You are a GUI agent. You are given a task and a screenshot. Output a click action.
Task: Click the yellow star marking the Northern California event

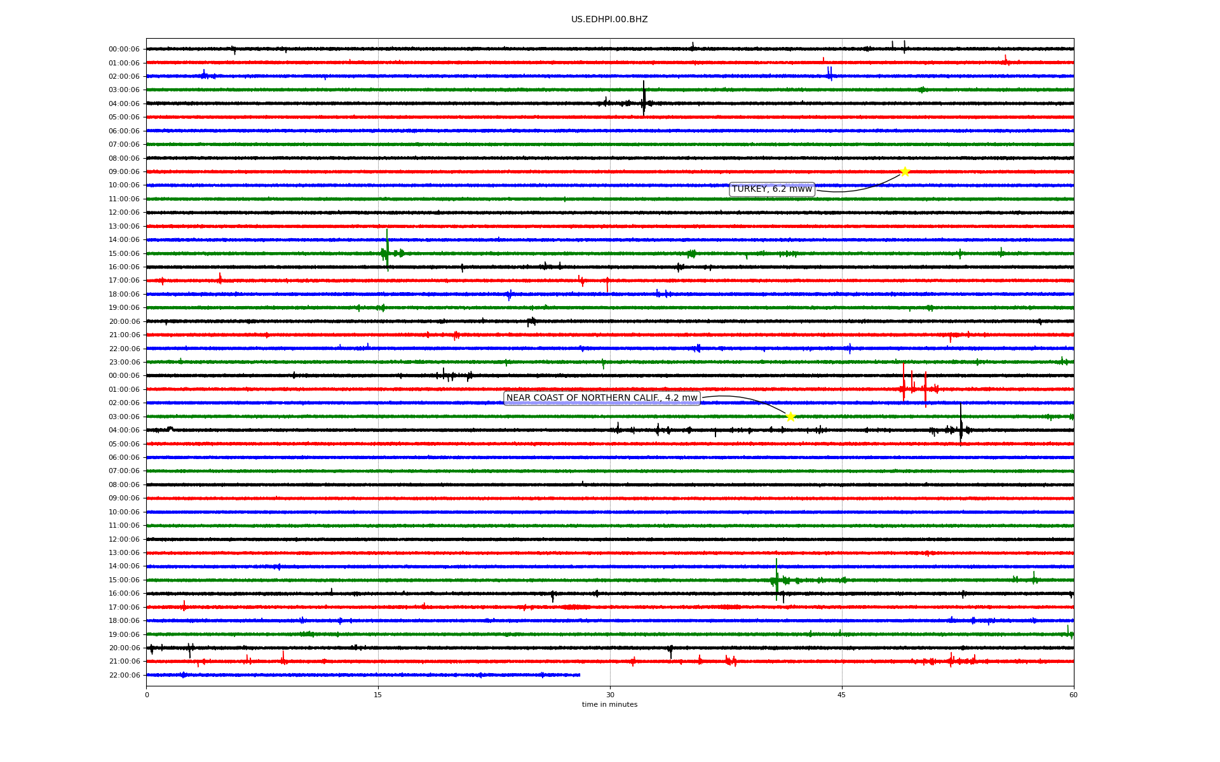coord(790,417)
